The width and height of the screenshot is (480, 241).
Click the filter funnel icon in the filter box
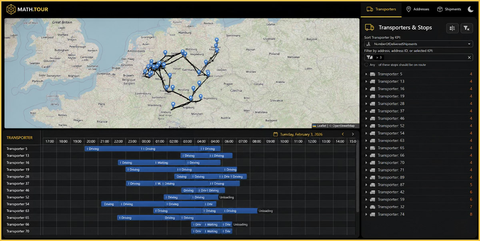click(369, 58)
